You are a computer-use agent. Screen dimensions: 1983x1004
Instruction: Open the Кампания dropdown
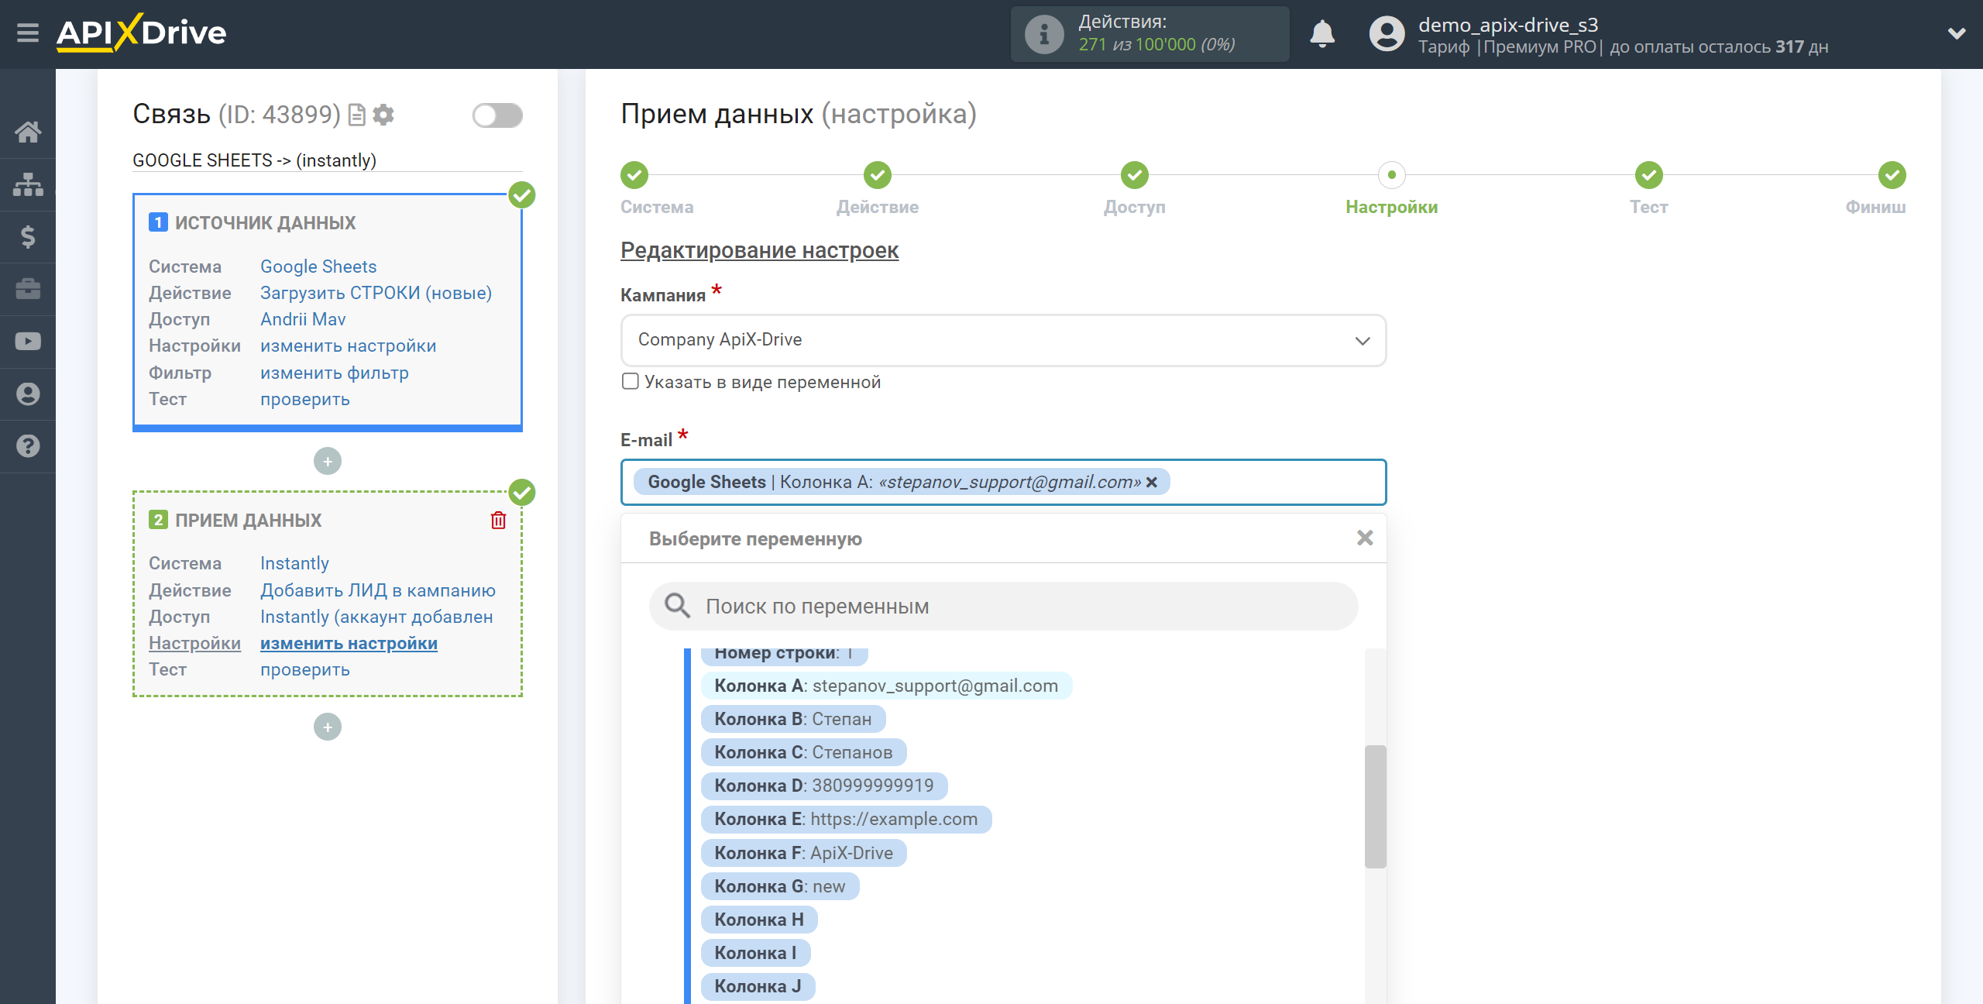pos(1003,340)
